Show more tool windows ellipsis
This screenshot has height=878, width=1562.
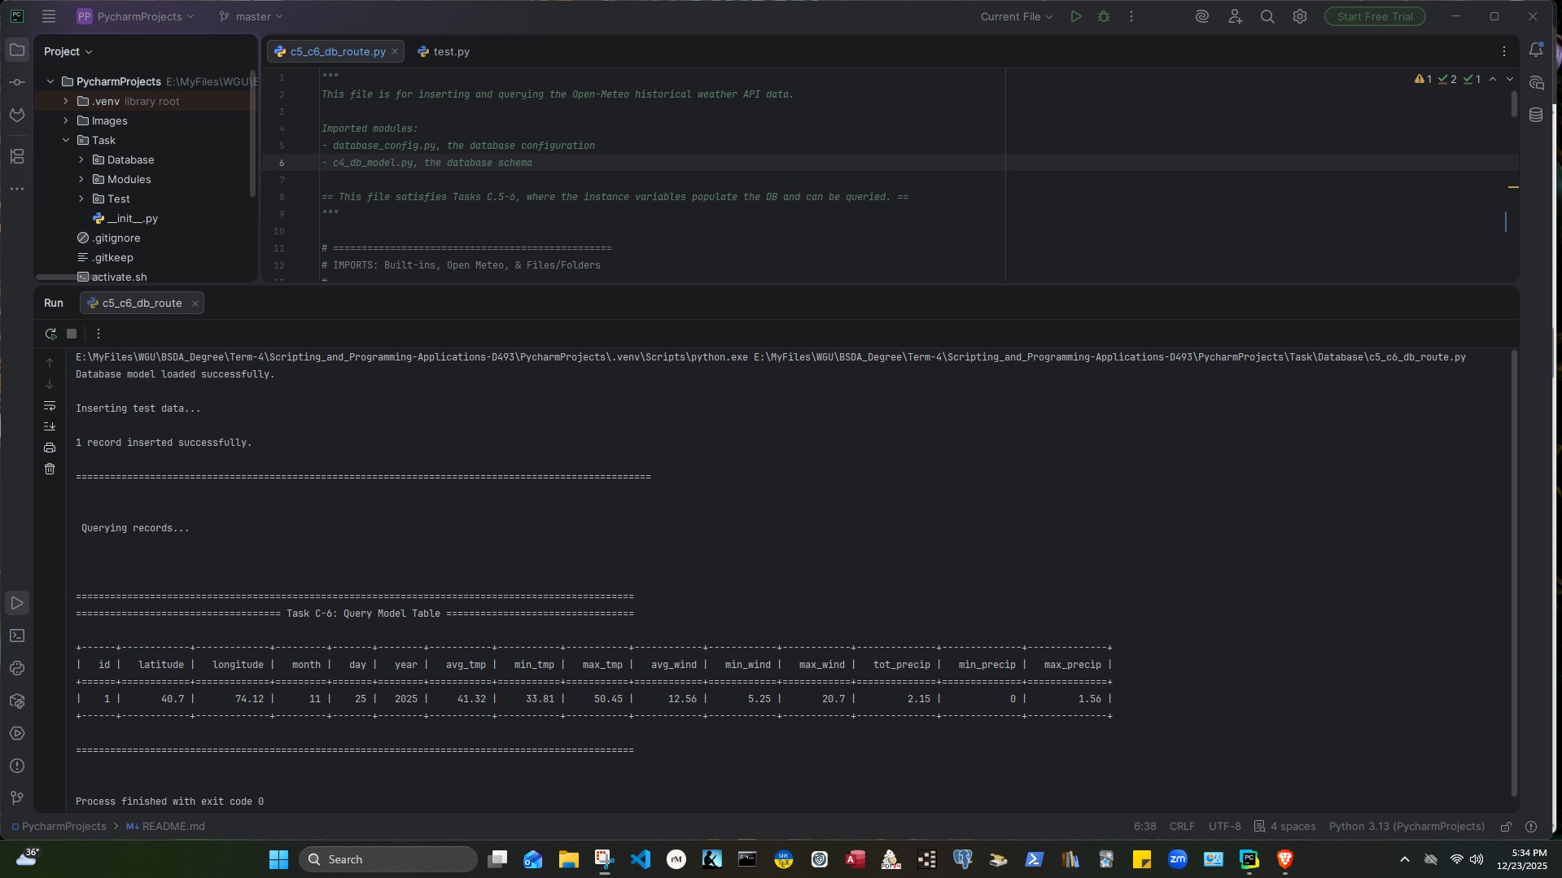(x=17, y=189)
